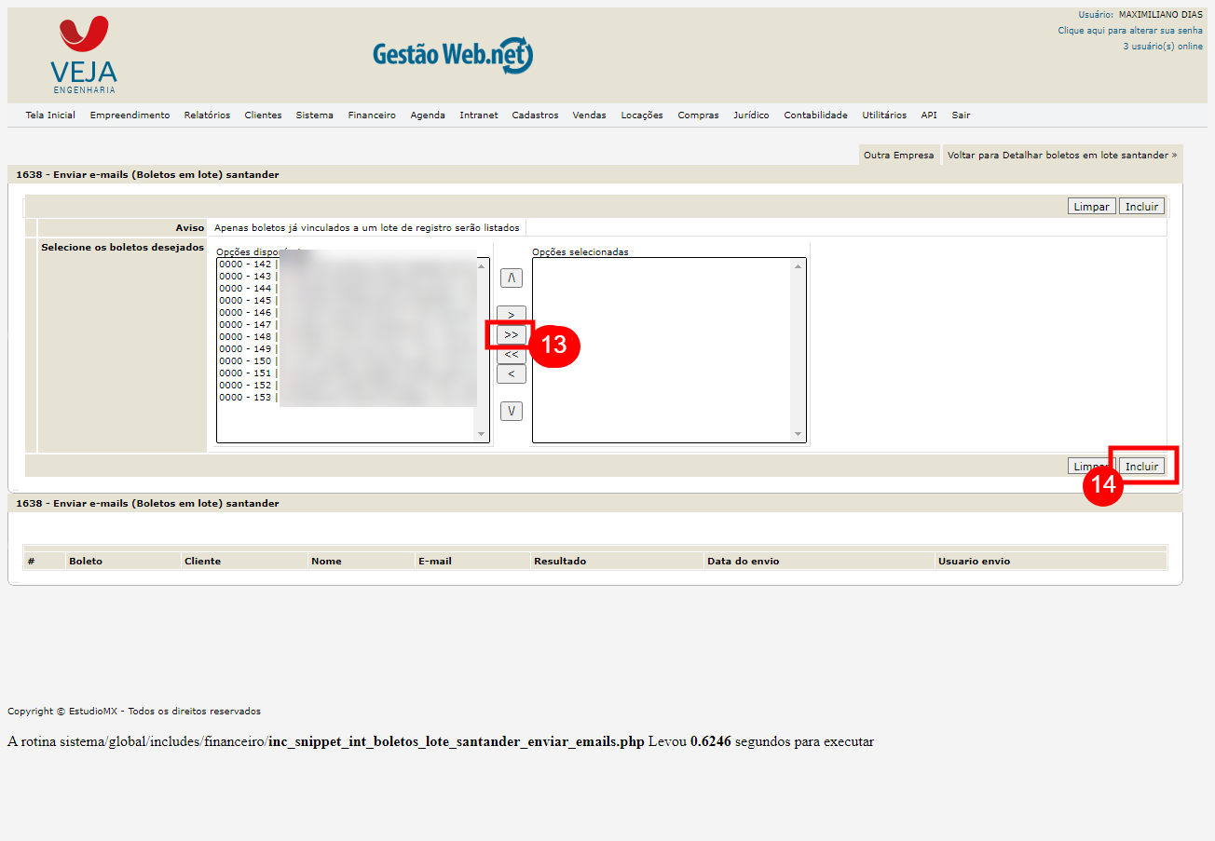
Task: Click the change password link
Action: click(1129, 31)
